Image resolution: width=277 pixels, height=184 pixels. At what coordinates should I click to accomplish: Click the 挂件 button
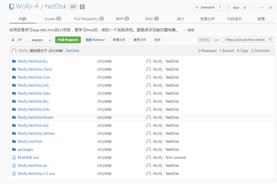click(x=157, y=40)
